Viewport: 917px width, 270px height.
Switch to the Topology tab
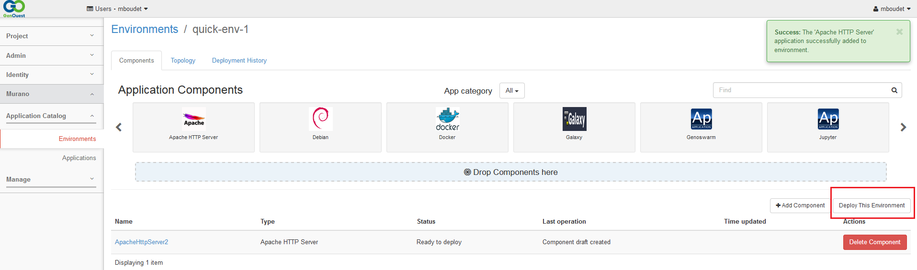(183, 61)
